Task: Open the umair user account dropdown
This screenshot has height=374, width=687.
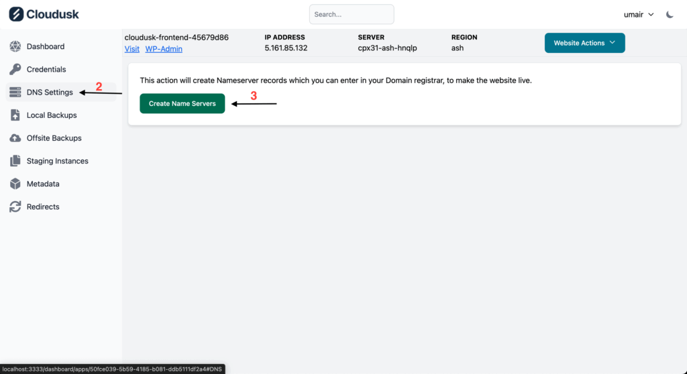Action: [639, 15]
